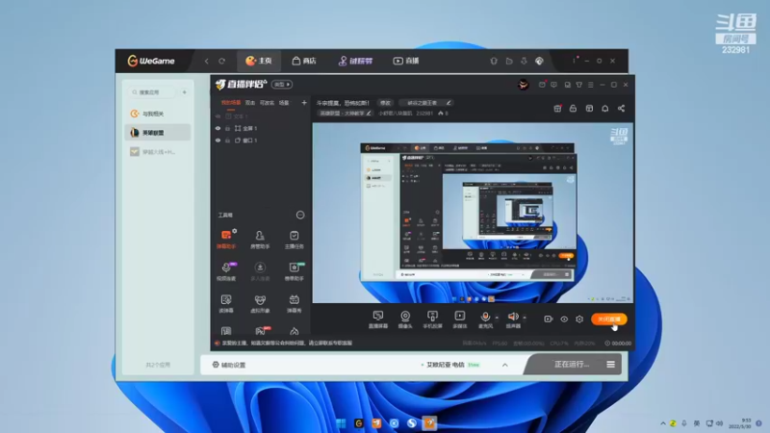Open hamburger menu beside 正在运行 button
Image resolution: width=770 pixels, height=433 pixels.
click(610, 365)
